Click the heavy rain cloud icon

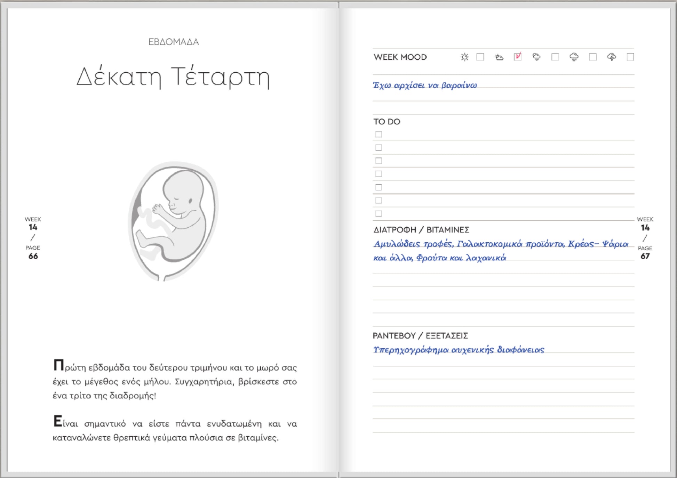(x=574, y=57)
